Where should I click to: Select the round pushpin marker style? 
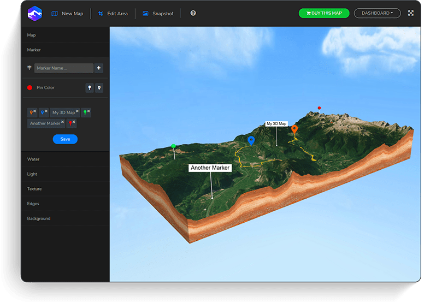click(x=90, y=88)
